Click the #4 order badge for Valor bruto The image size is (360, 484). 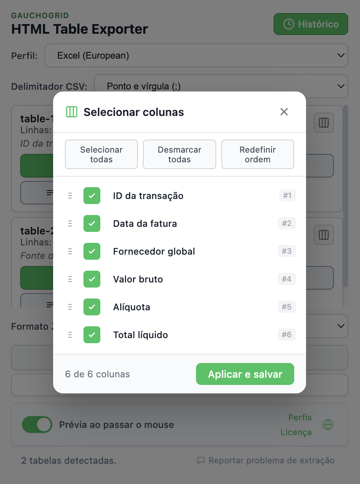[287, 279]
